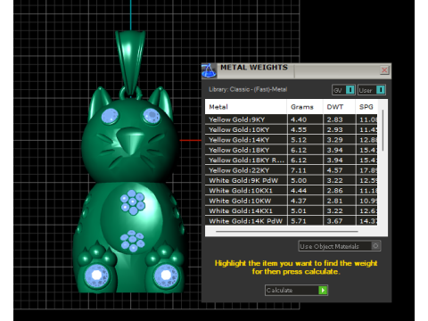Viewport: 428px width, 321px height.
Task: Select the Yellow Gold:14KY row
Action: [x=292, y=140]
